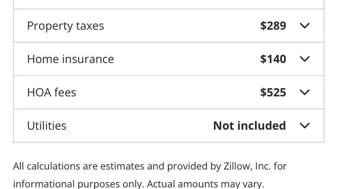The height and width of the screenshot is (189, 337).
Task: Click the $140 home insurance amount
Action: pos(273,59)
